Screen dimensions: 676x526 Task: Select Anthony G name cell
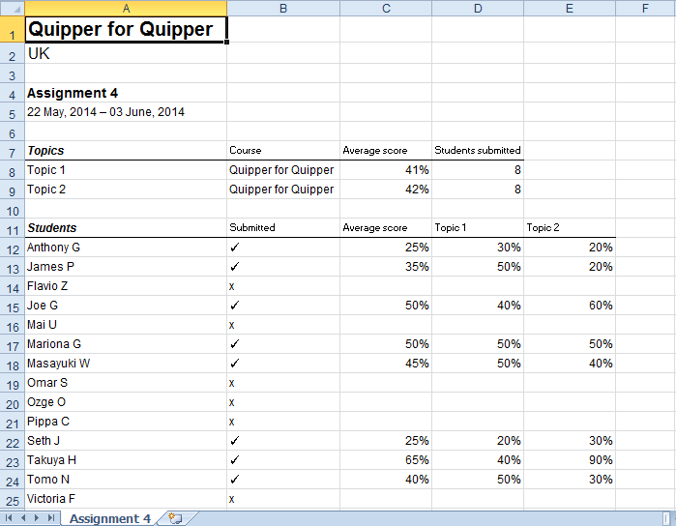[126, 248]
